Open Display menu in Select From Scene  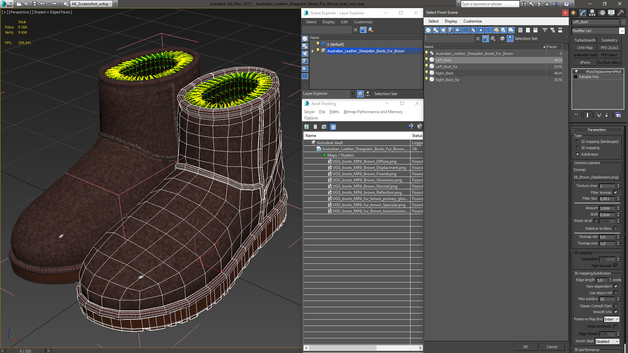pyautogui.click(x=451, y=21)
